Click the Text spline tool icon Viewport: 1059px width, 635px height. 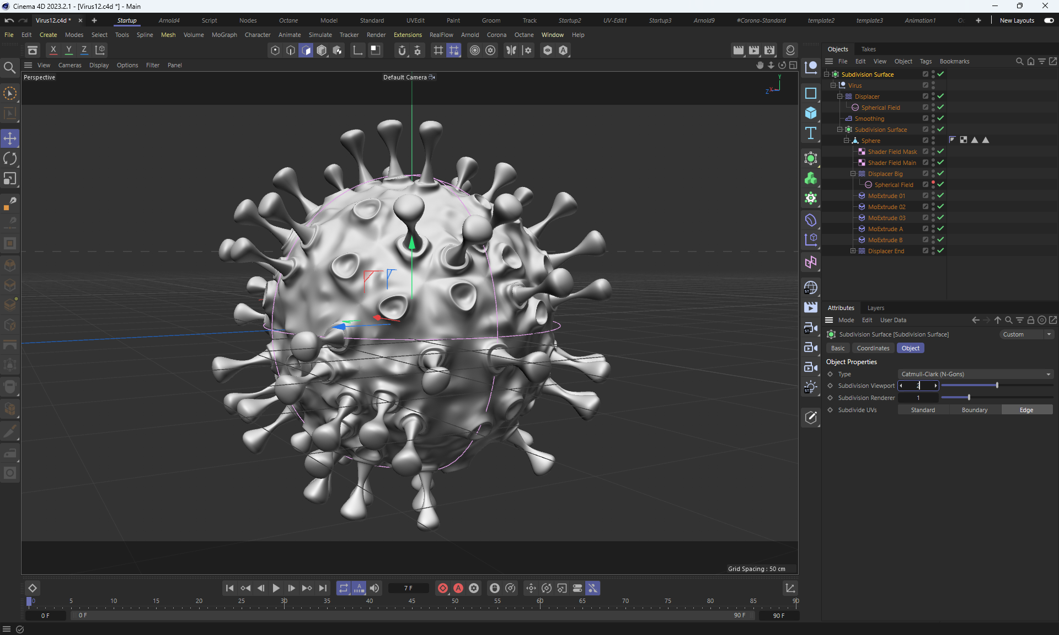810,133
